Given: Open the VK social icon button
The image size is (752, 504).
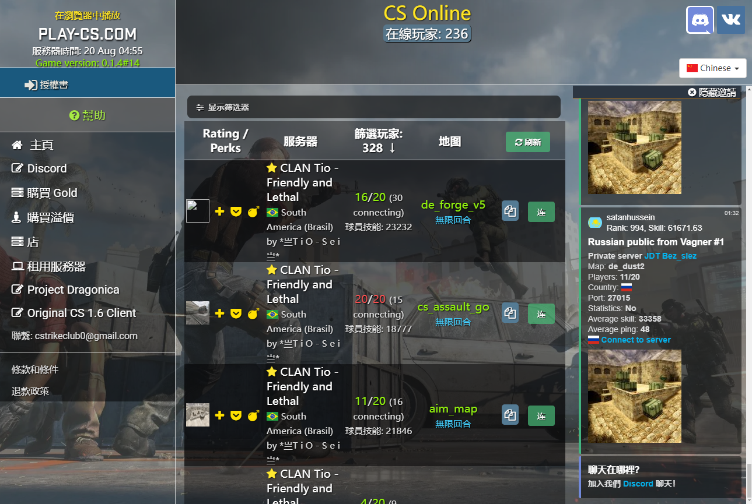Looking at the screenshot, I should tap(731, 20).
